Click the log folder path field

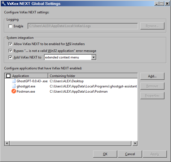(x=83, y=26)
